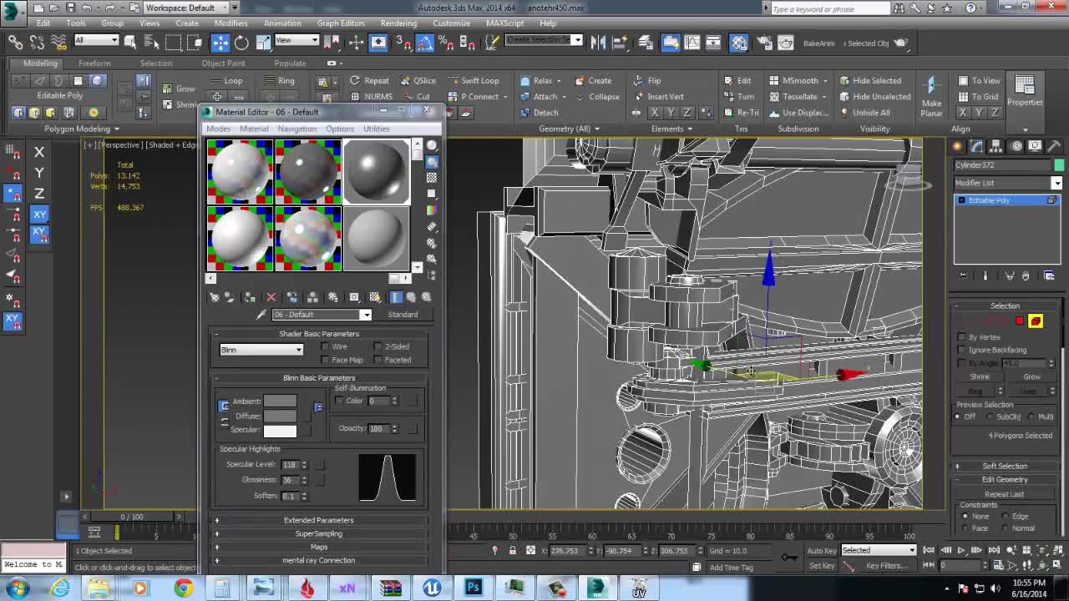Toggle the selection lock icon in status bar
The width and height of the screenshot is (1069, 601).
[x=513, y=551]
